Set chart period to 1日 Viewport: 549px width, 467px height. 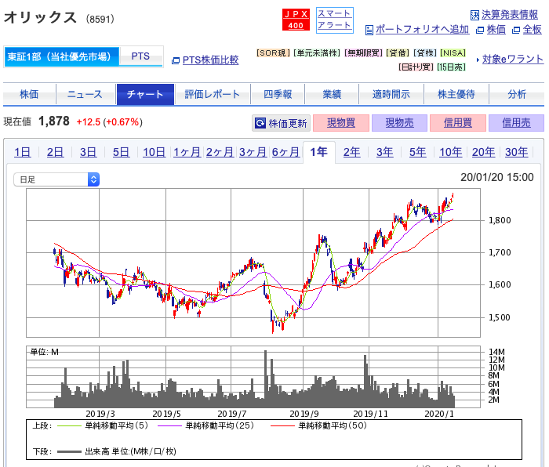[x=23, y=152]
